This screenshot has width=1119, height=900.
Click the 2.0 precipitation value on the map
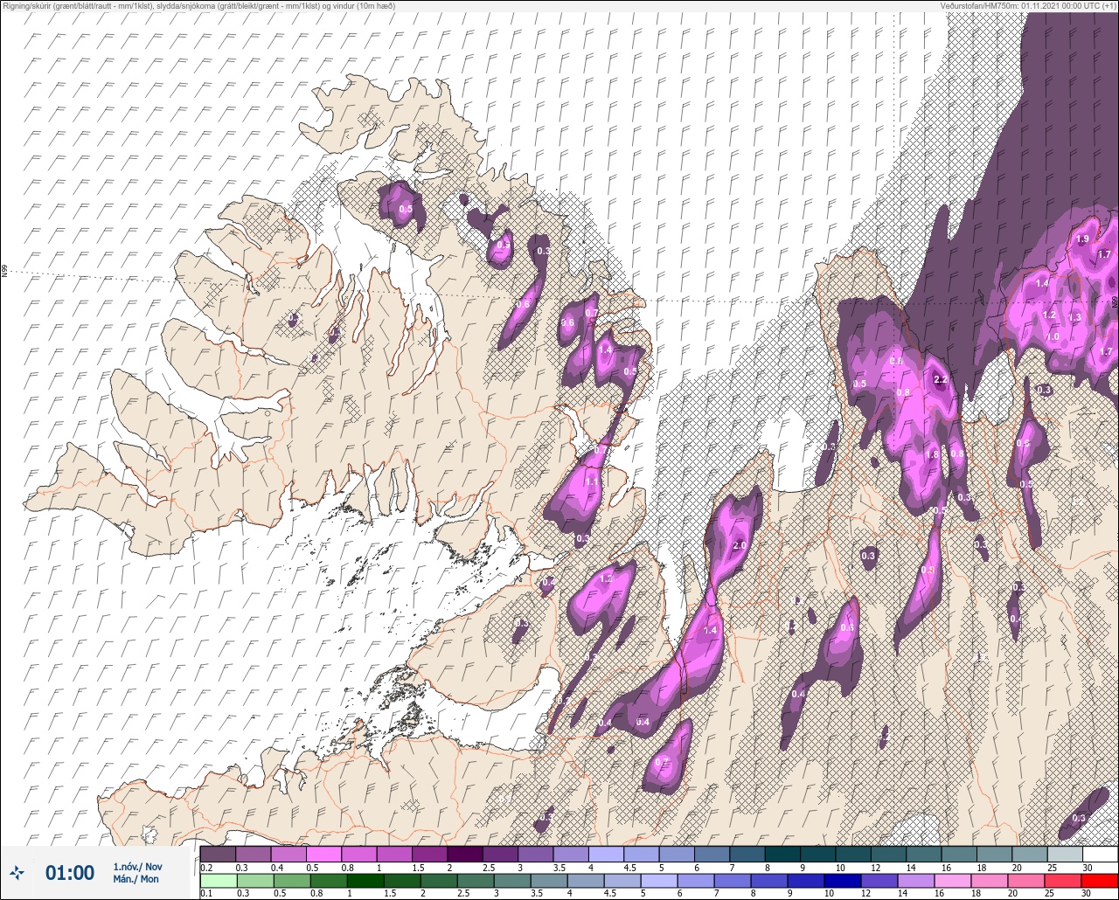point(740,545)
